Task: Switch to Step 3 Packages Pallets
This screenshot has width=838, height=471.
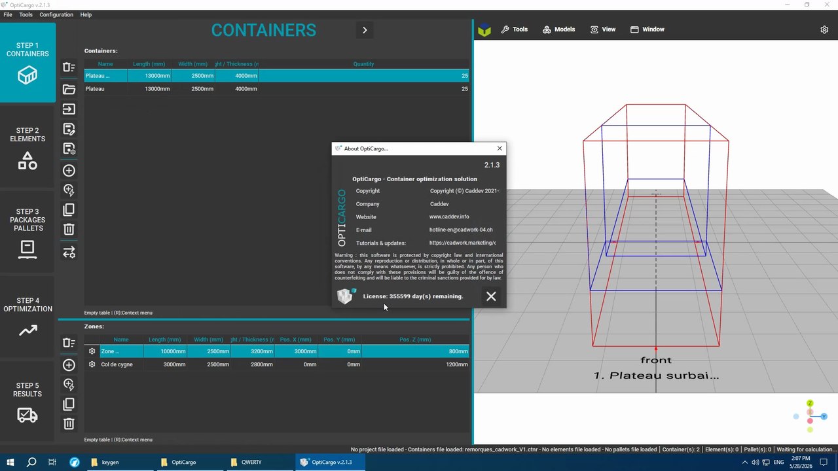Action: coord(27,232)
